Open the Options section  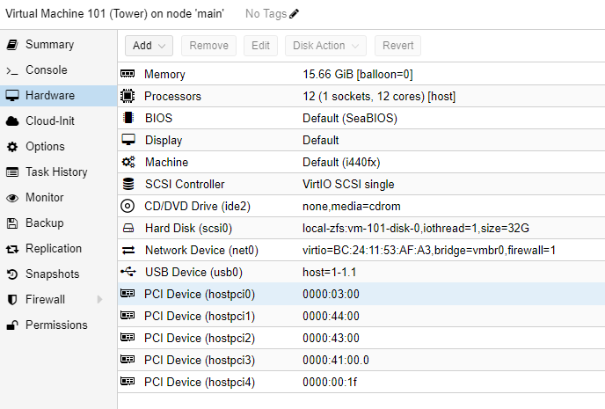pyautogui.click(x=58, y=147)
